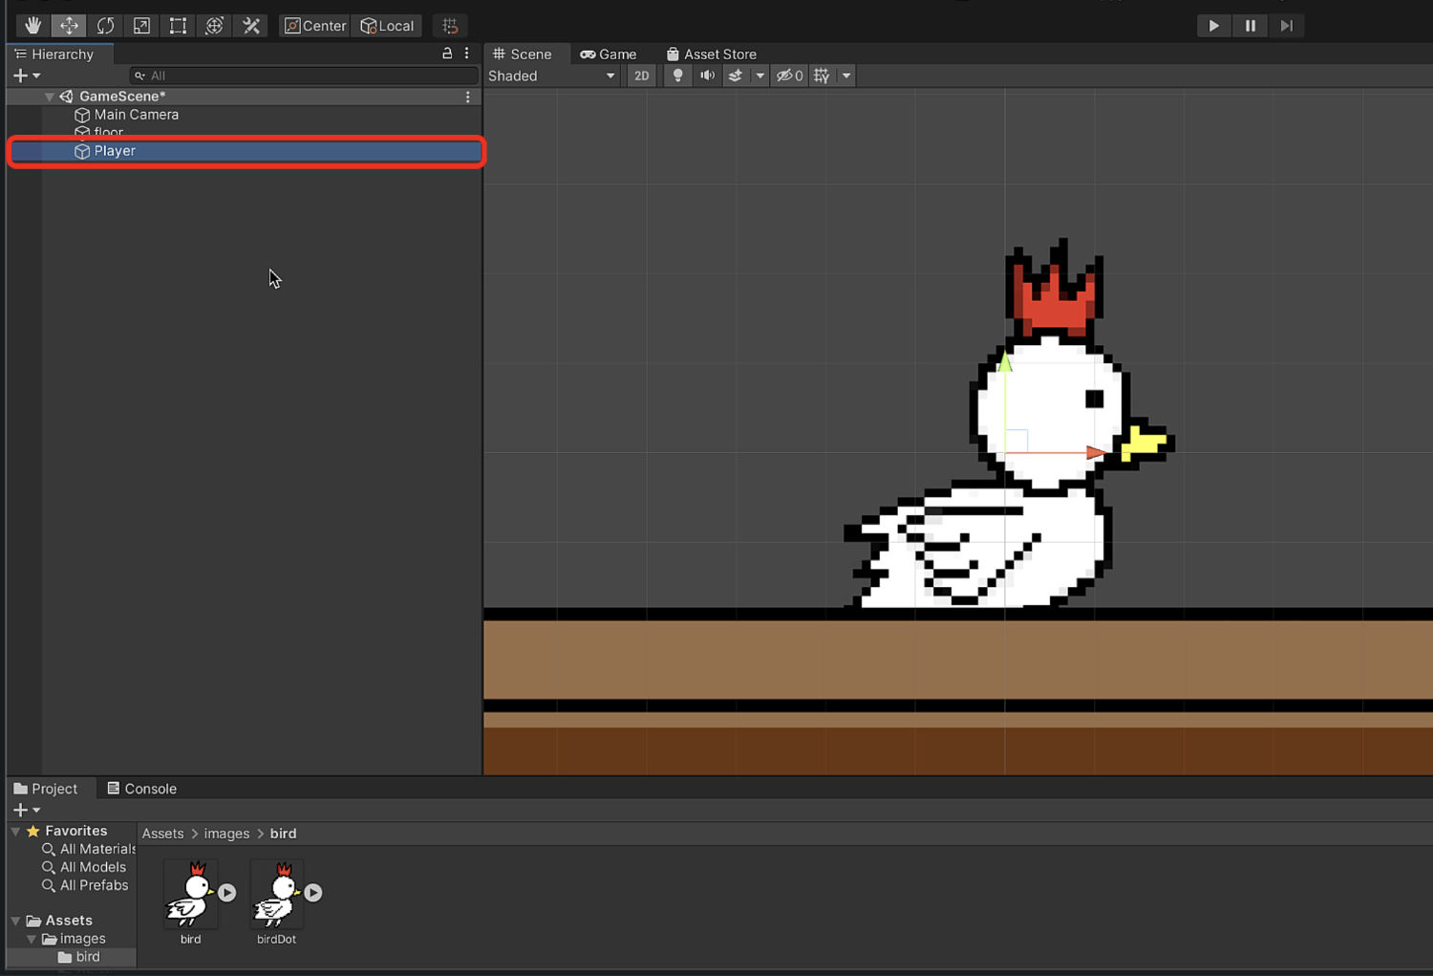The height and width of the screenshot is (976, 1433).
Task: Collapse the GameScene tree
Action: pyautogui.click(x=49, y=97)
